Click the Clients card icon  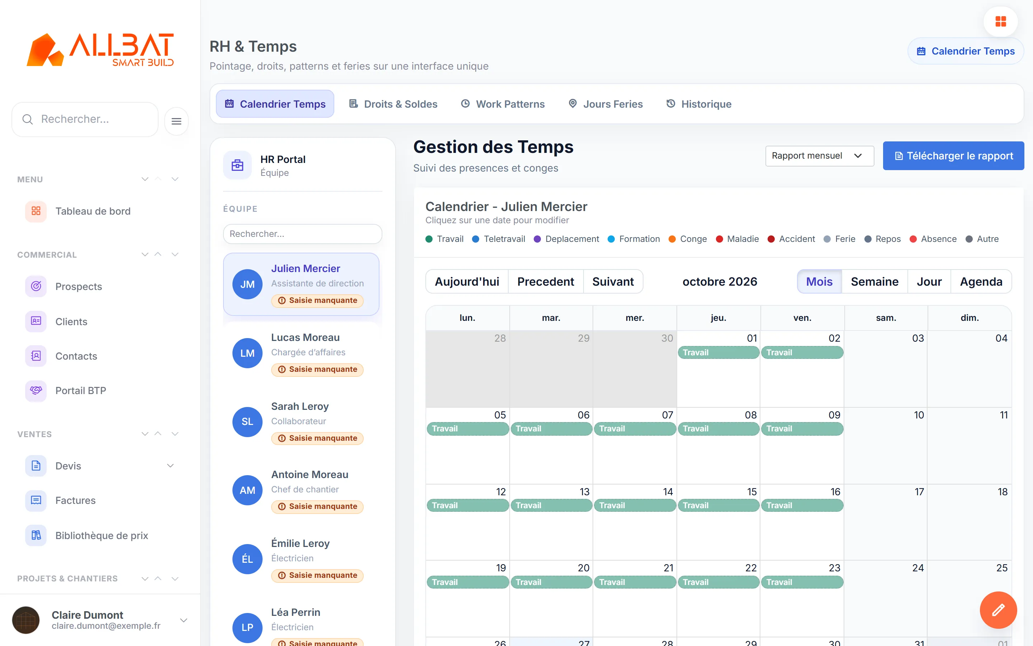pyautogui.click(x=36, y=321)
